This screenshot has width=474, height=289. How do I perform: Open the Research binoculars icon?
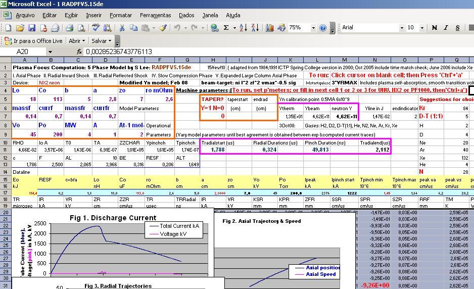pyautogui.click(x=107, y=28)
